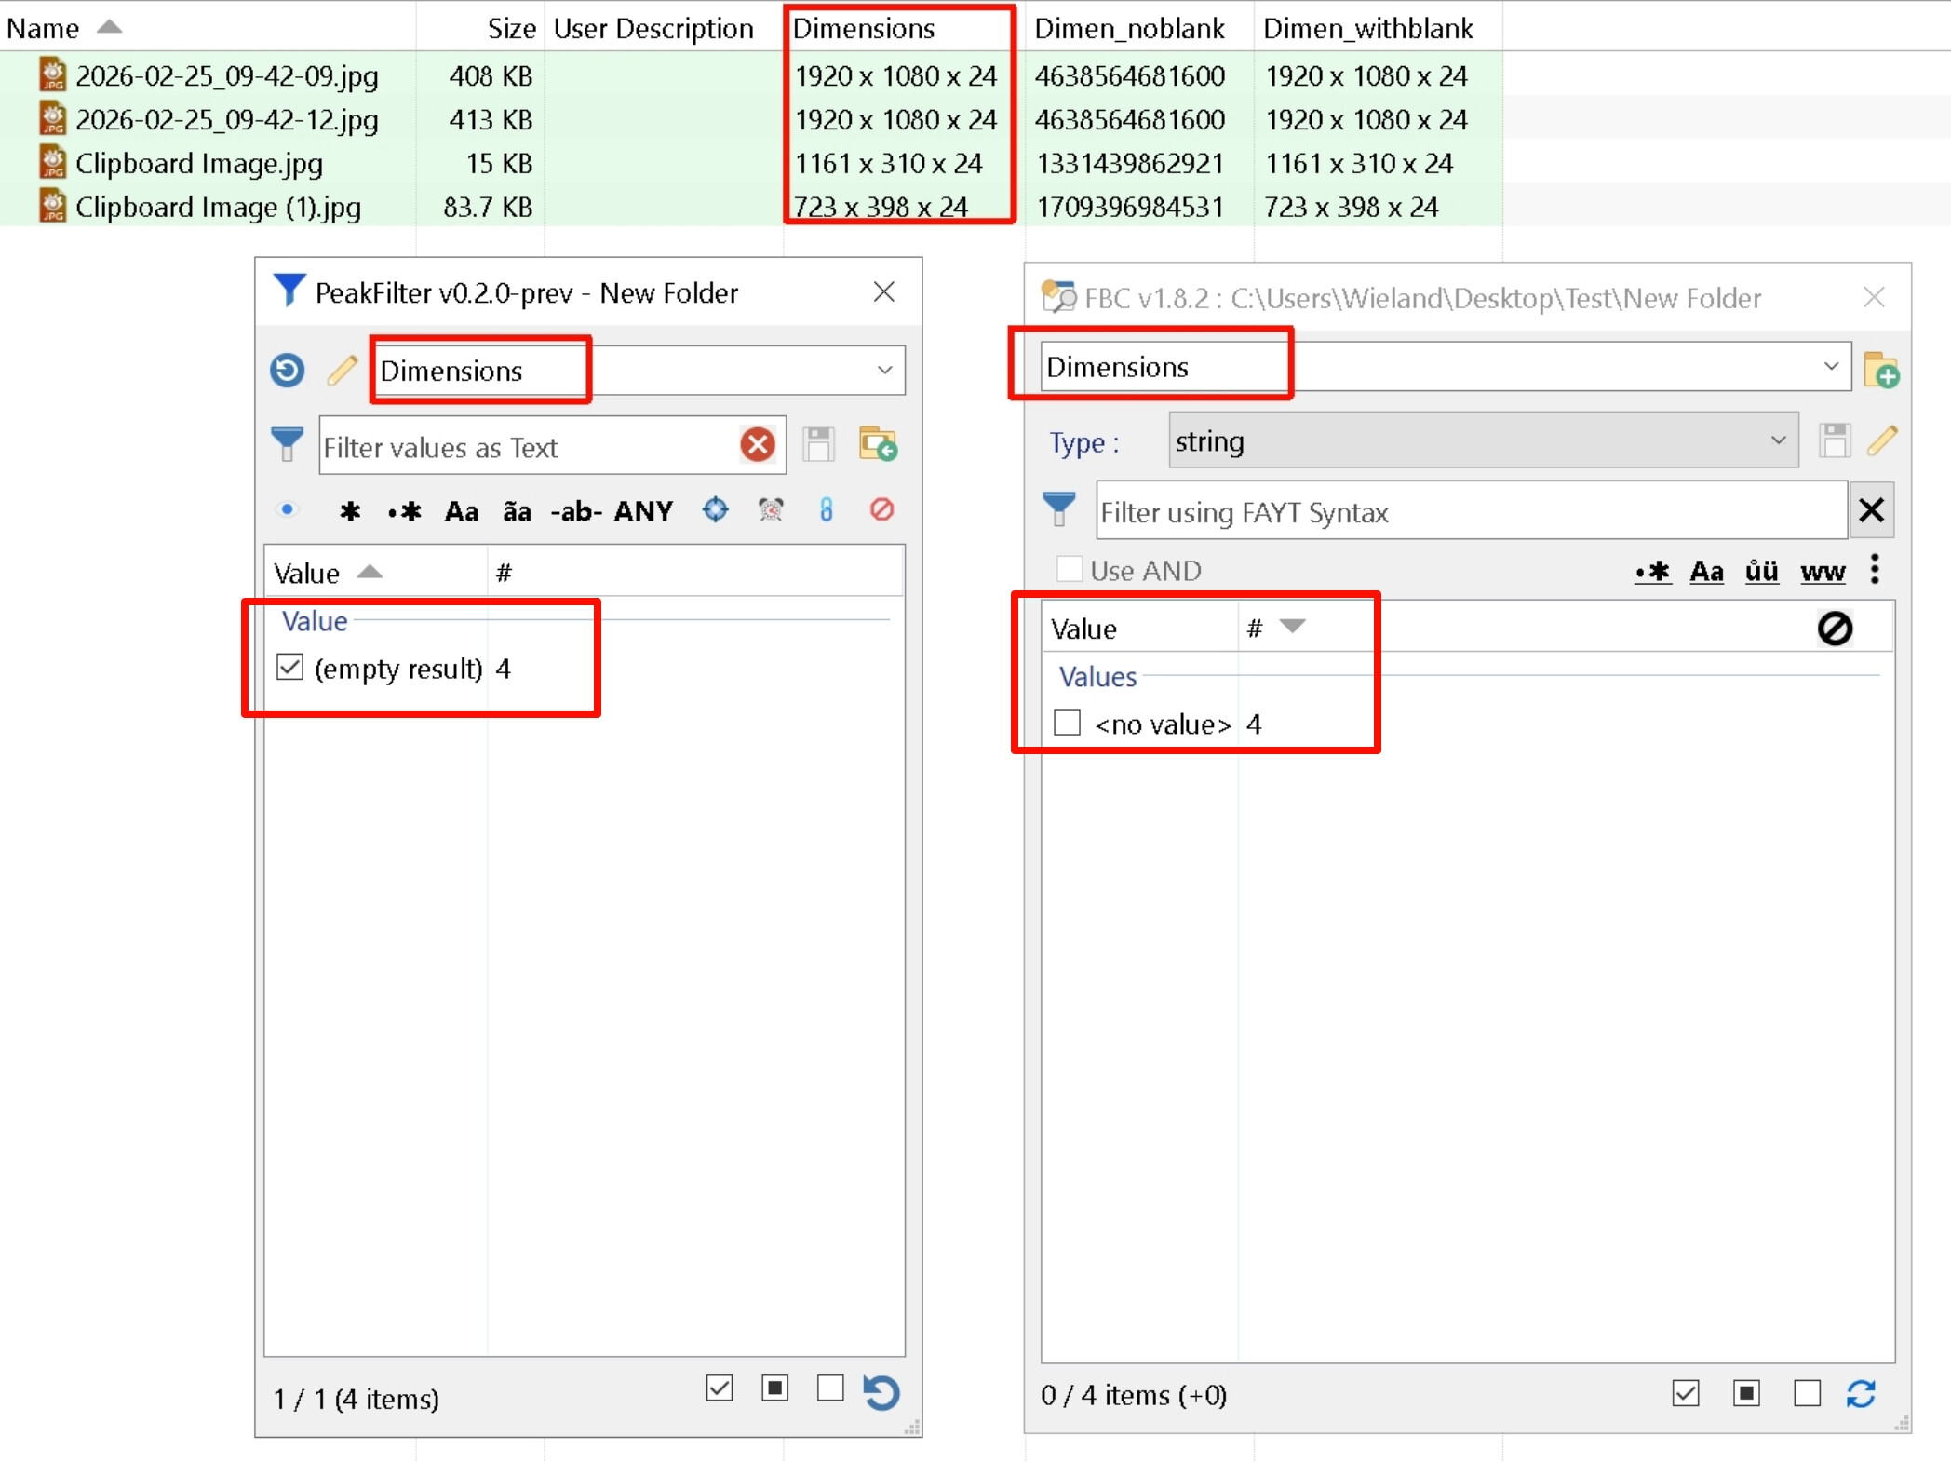
Task: Clear PeakFilter text with red X icon
Action: (758, 445)
